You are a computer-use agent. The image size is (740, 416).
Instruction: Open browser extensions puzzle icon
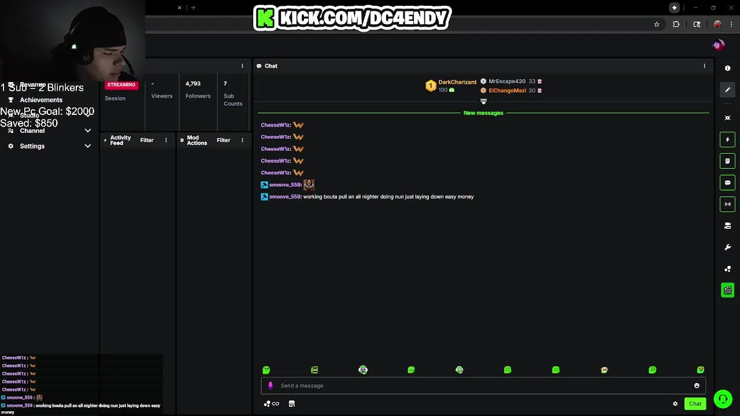tap(676, 24)
